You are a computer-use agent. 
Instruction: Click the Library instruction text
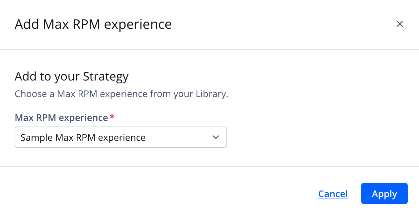tap(121, 94)
